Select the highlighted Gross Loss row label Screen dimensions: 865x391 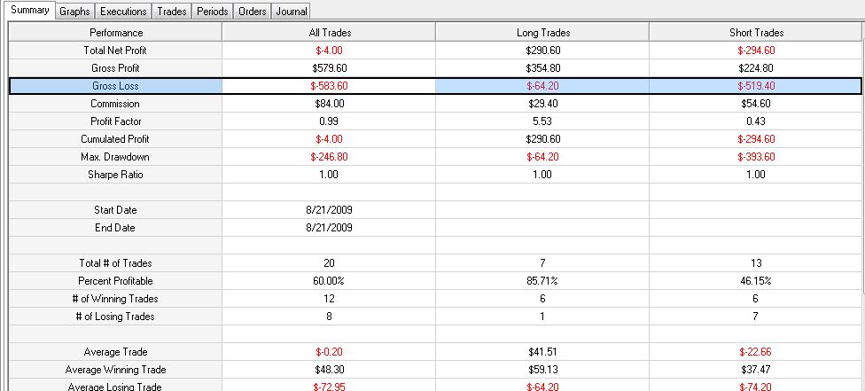click(115, 86)
